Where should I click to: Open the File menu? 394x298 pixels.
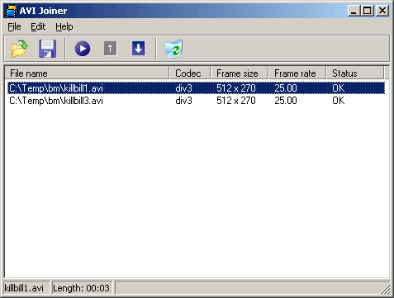point(14,26)
